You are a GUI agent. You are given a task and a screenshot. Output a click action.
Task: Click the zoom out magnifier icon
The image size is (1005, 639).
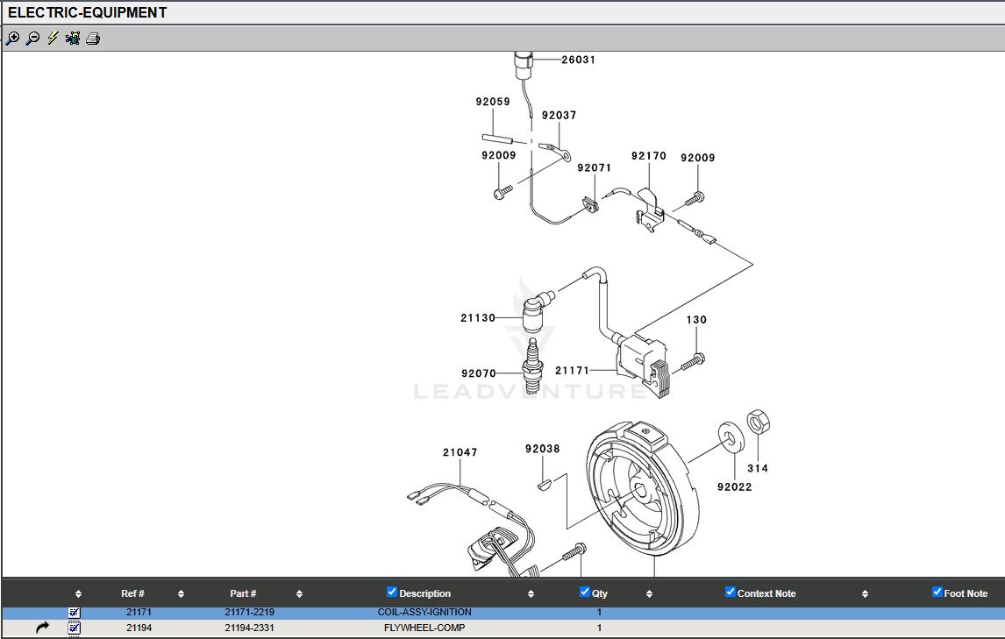32,39
